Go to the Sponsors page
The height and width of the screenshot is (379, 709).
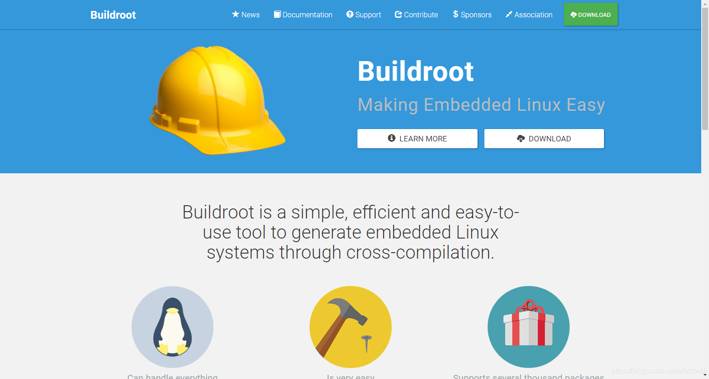pyautogui.click(x=472, y=15)
